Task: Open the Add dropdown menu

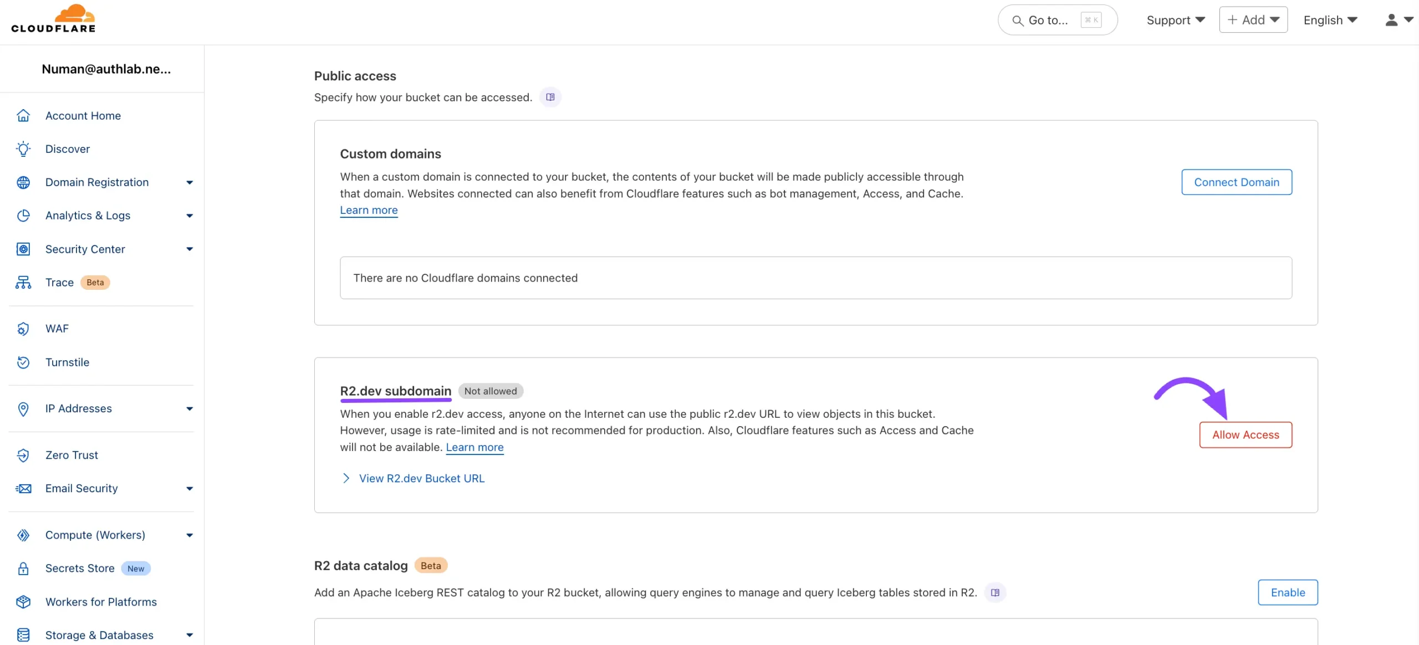Action: click(1253, 20)
